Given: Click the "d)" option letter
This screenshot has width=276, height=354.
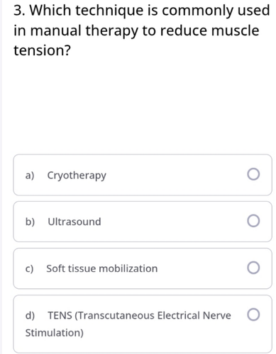Looking at the screenshot, I should tap(30, 316).
